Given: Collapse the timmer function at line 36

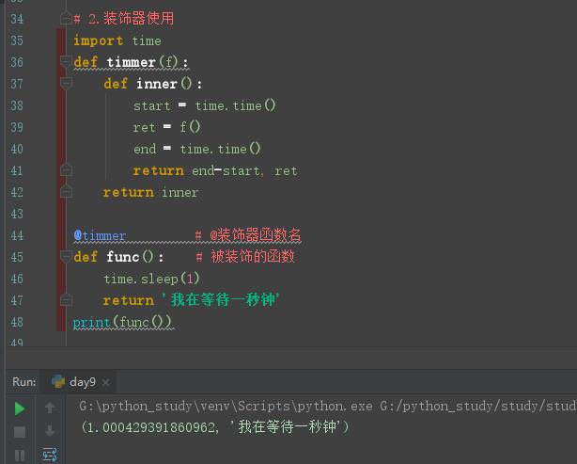Looking at the screenshot, I should pyautogui.click(x=66, y=61).
